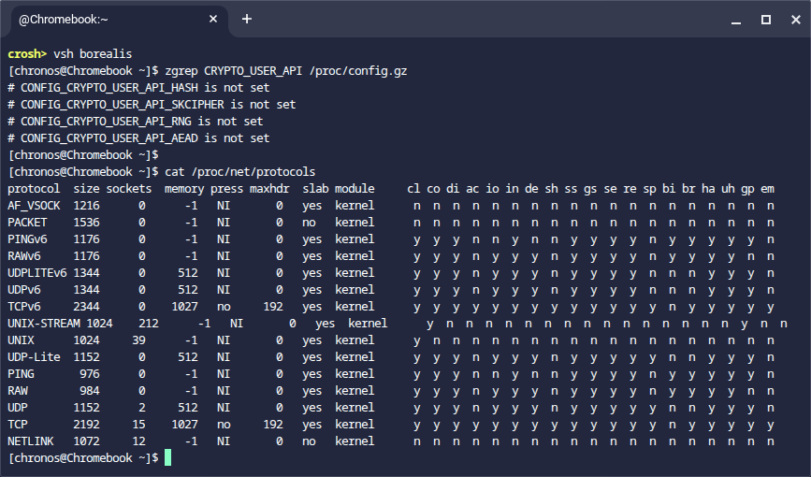Click the AF_VSOCK protocol name
Screen dimensions: 811x477
pos(34,206)
